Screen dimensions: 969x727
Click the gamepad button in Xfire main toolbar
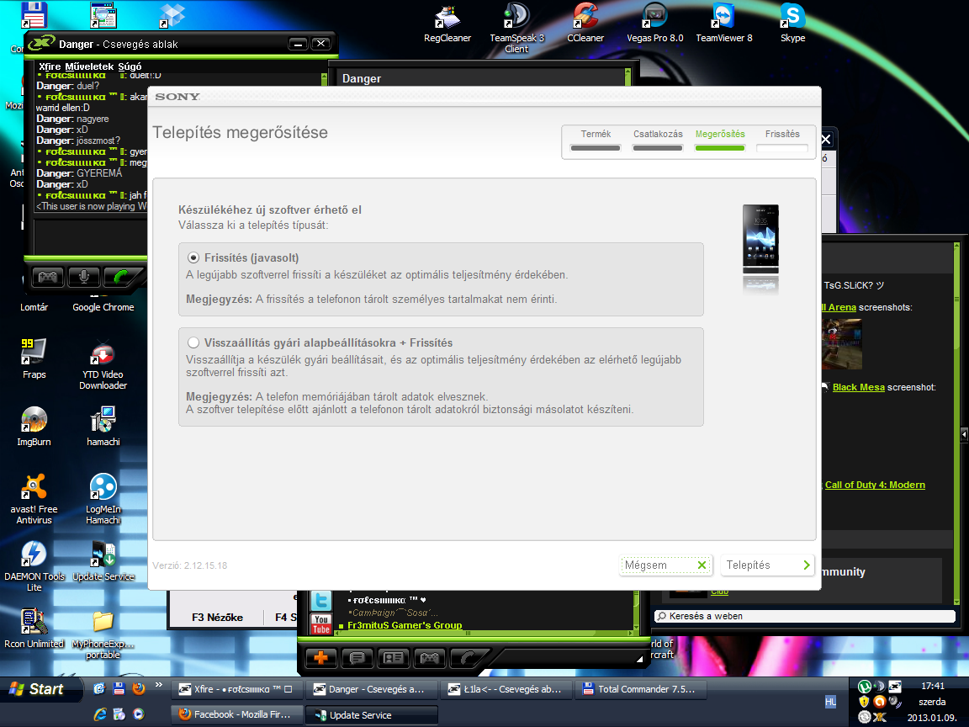click(x=430, y=658)
